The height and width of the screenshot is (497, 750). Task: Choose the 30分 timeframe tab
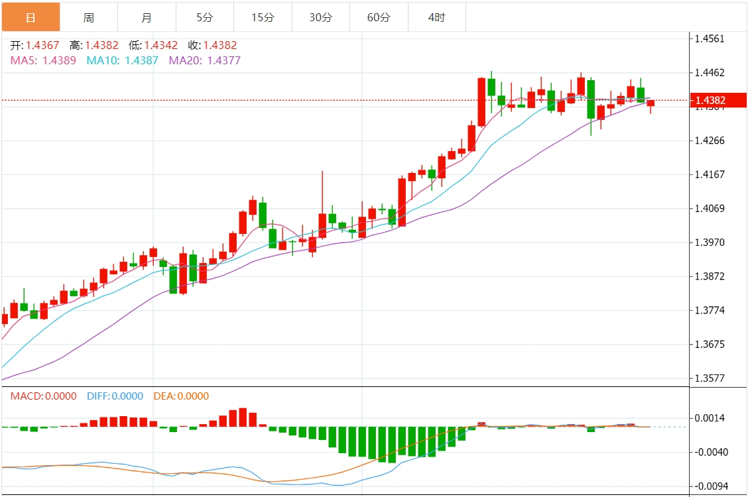pyautogui.click(x=321, y=18)
